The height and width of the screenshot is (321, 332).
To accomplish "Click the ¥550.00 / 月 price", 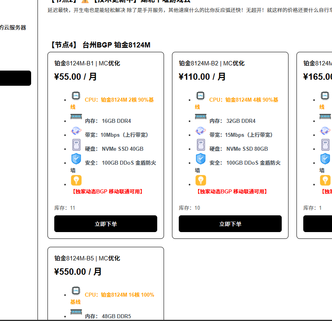I will coord(78,272).
